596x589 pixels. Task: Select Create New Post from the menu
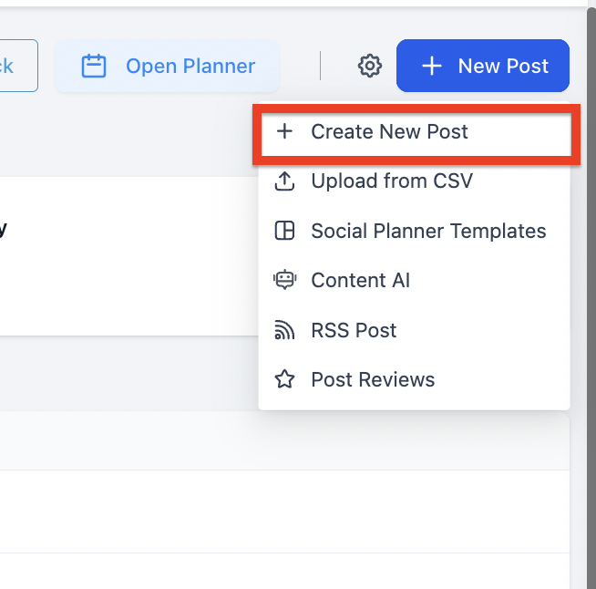click(x=389, y=131)
